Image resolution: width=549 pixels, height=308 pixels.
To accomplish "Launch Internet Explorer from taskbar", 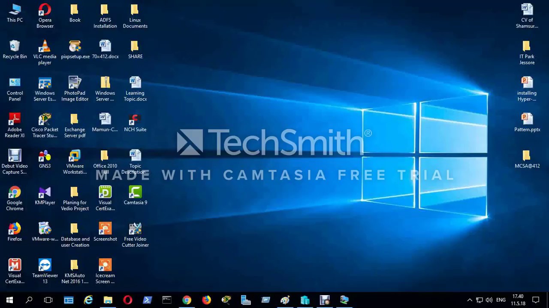I will coord(88,300).
